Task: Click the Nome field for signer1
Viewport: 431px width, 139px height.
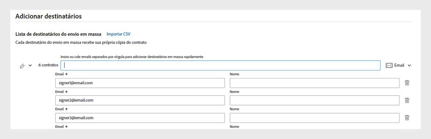Action: point(315,83)
